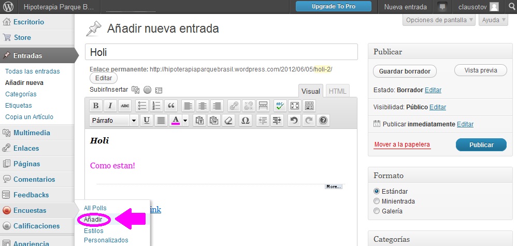
Task: Undo the last edit with the undo arrow
Action: pos(294,120)
